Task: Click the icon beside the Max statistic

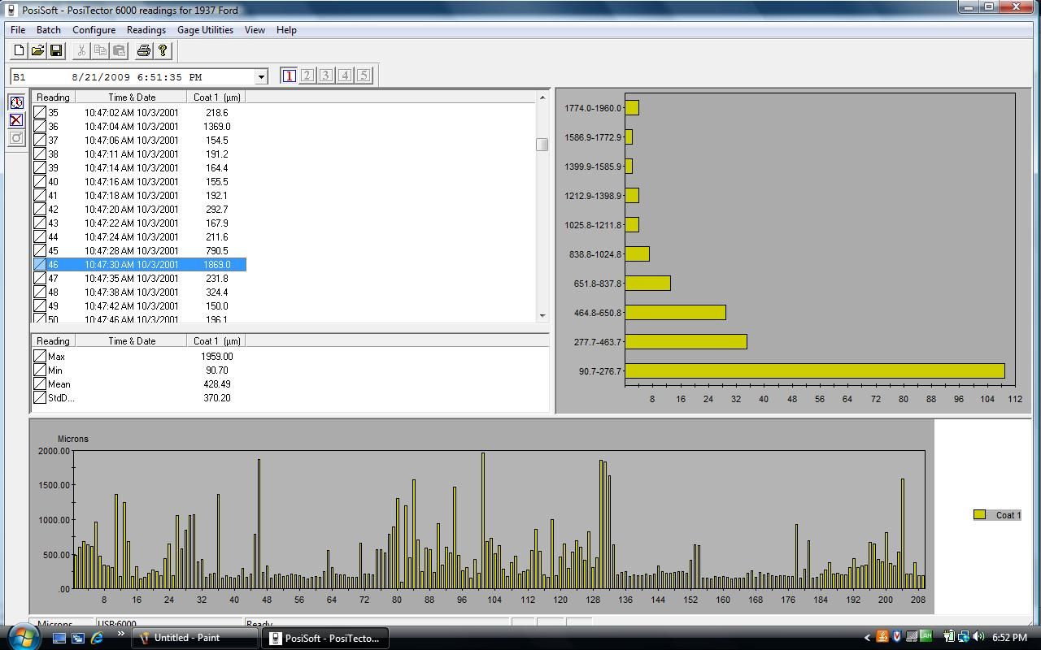Action: pyautogui.click(x=40, y=357)
